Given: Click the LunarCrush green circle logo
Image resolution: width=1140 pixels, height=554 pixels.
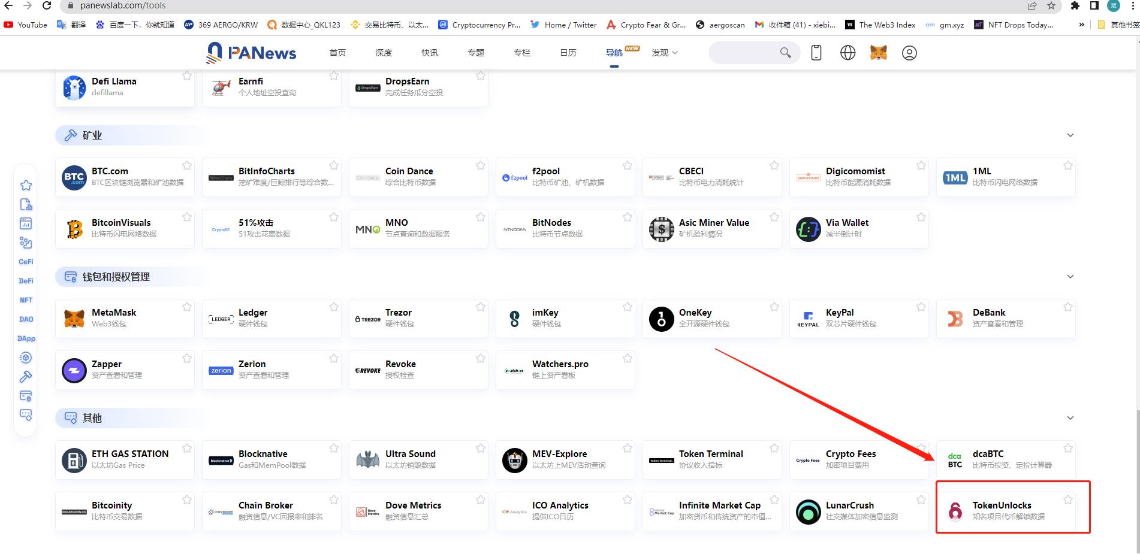Looking at the screenshot, I should pos(809,511).
